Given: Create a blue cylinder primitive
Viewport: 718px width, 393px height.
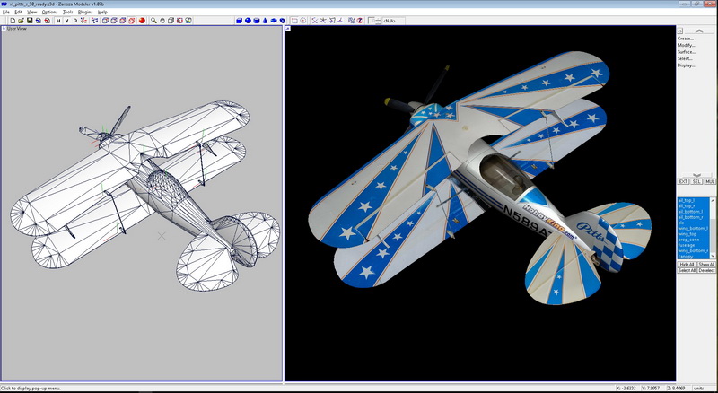Looking at the screenshot, I should point(257,21).
